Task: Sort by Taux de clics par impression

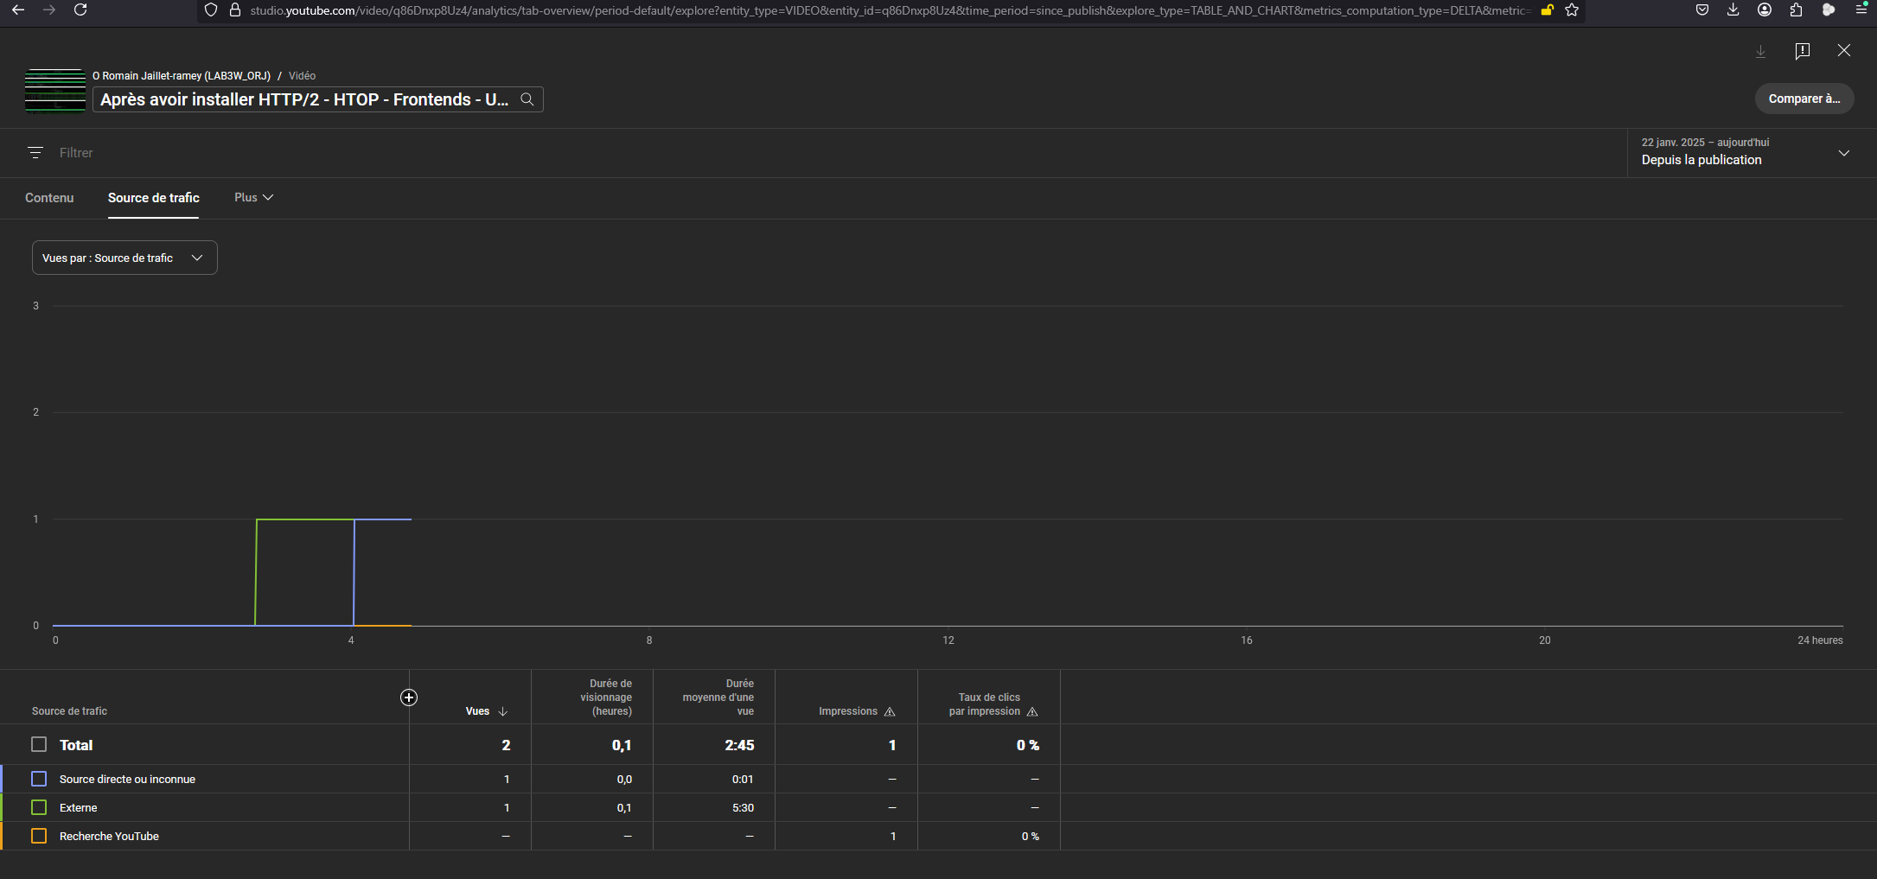Action: [x=985, y=704]
